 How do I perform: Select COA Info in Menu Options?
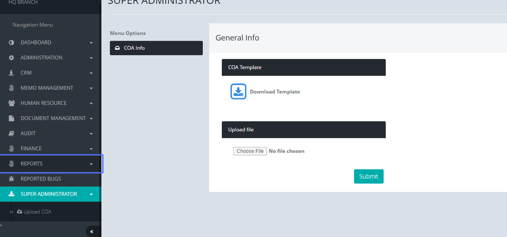156,48
